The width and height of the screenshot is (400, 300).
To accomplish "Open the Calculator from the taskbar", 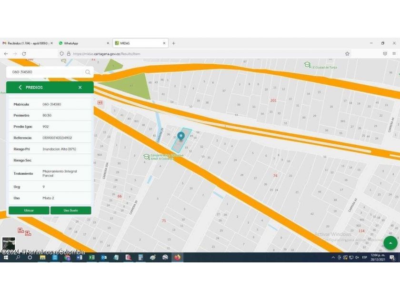I will click(140, 258).
